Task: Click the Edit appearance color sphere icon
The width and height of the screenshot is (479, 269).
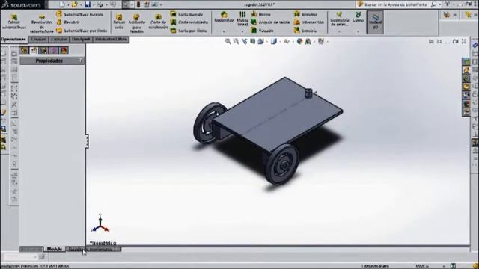Action: point(299,41)
